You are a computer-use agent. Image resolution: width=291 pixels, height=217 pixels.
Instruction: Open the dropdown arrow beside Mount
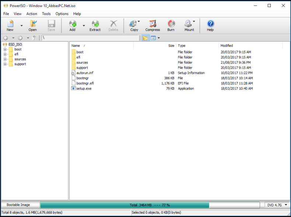(194, 21)
